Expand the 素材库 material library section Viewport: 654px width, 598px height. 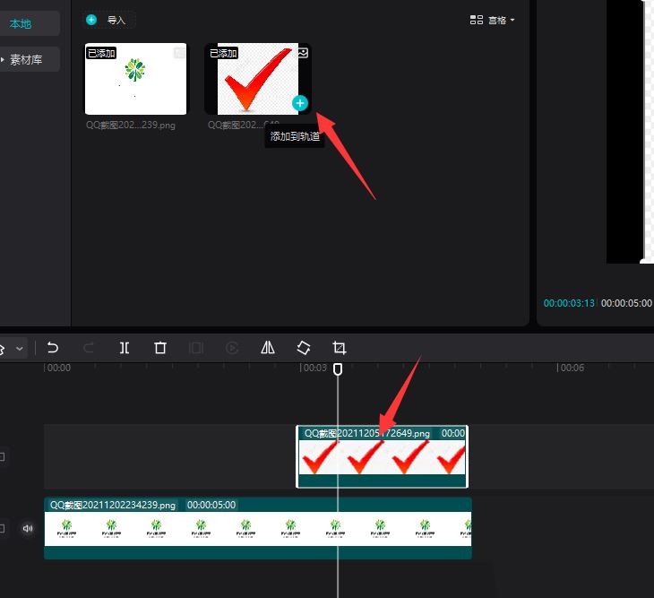(26, 60)
